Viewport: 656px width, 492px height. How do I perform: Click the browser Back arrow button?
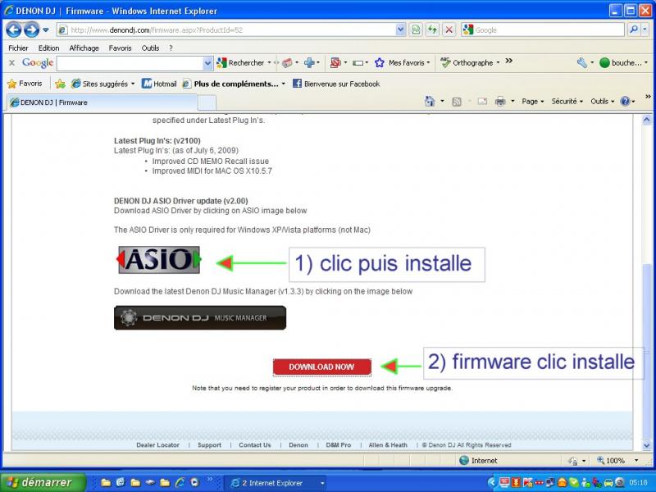(14, 30)
